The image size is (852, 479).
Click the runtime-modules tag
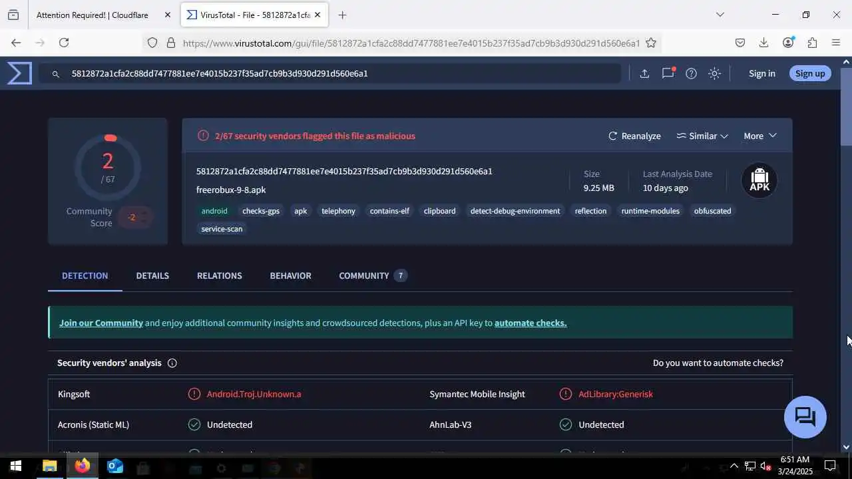[650, 211]
